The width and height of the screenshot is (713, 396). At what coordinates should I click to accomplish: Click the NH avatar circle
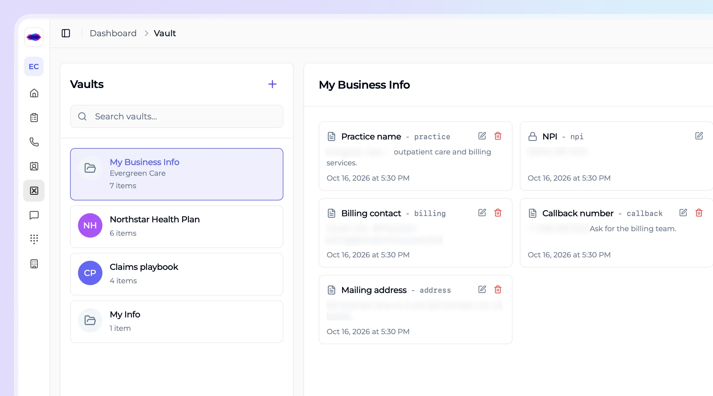pyautogui.click(x=90, y=225)
